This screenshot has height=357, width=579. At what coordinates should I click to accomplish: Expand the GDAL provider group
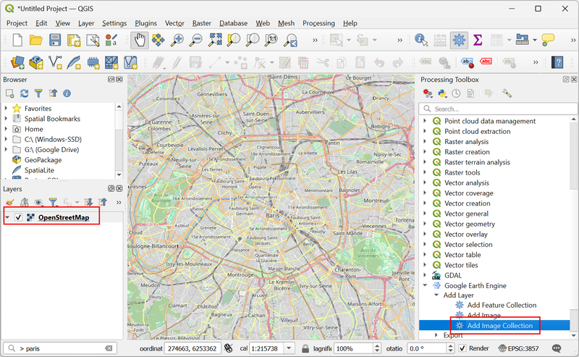point(425,275)
